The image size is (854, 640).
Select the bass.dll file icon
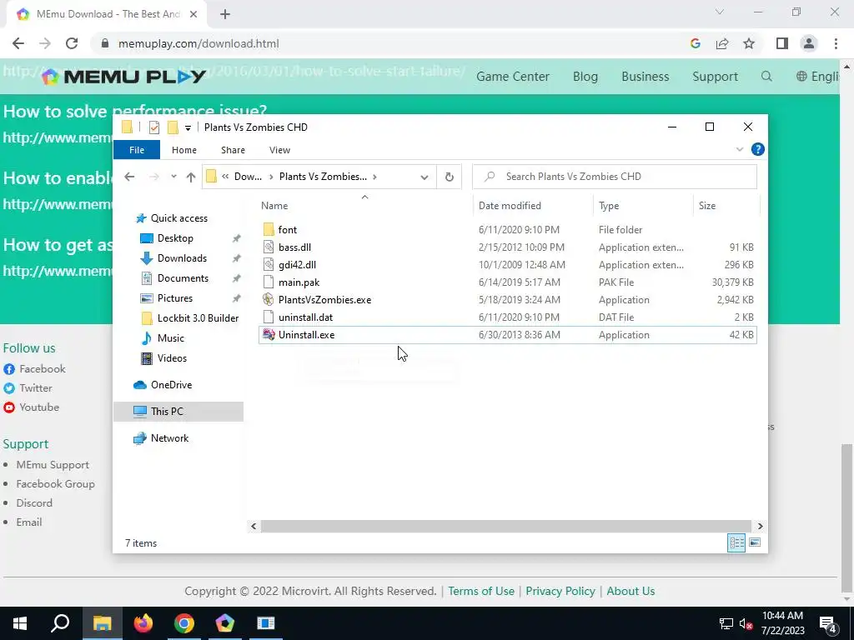click(269, 247)
